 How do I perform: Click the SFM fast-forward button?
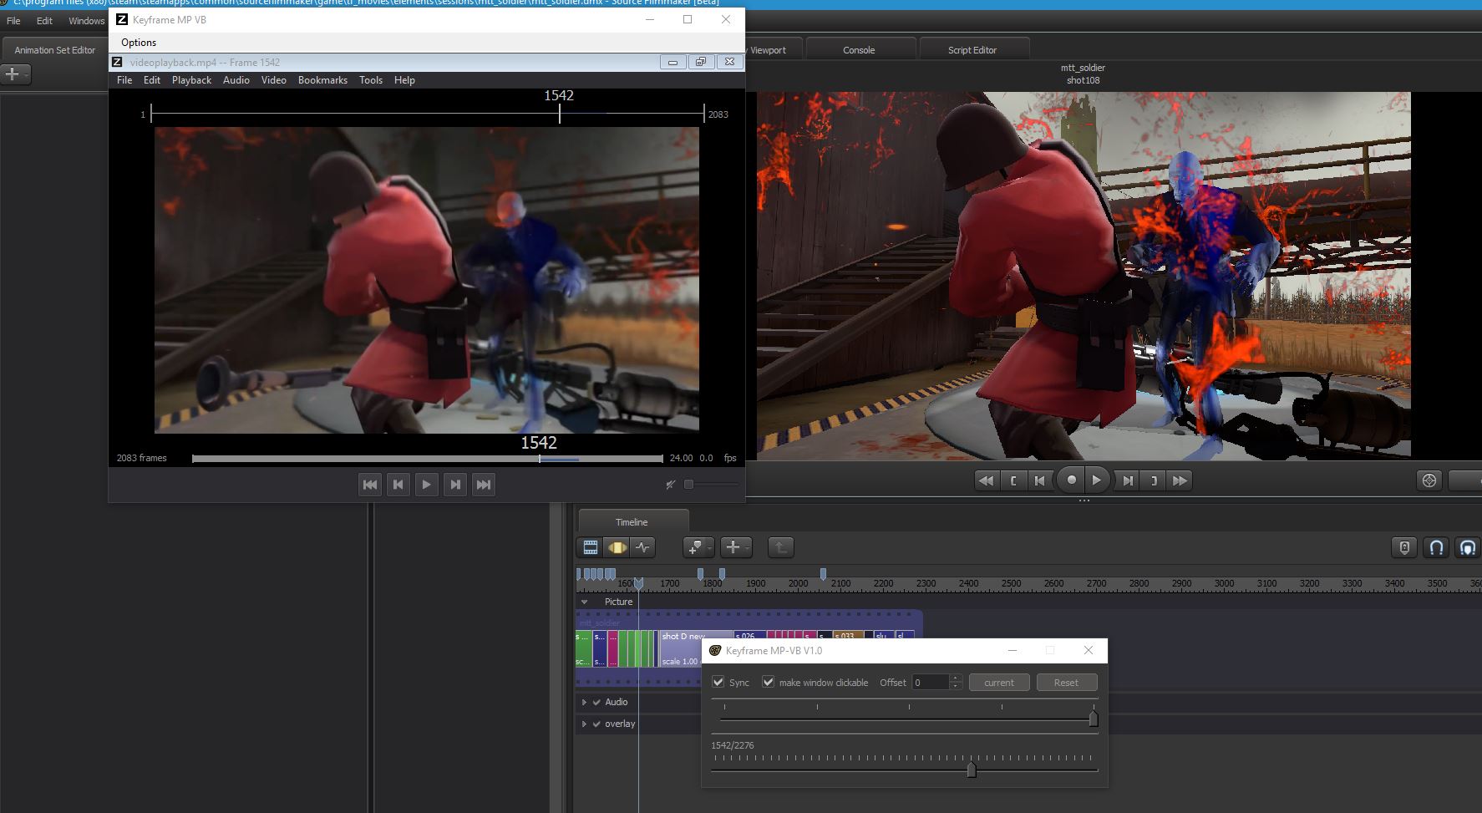[x=1180, y=480]
